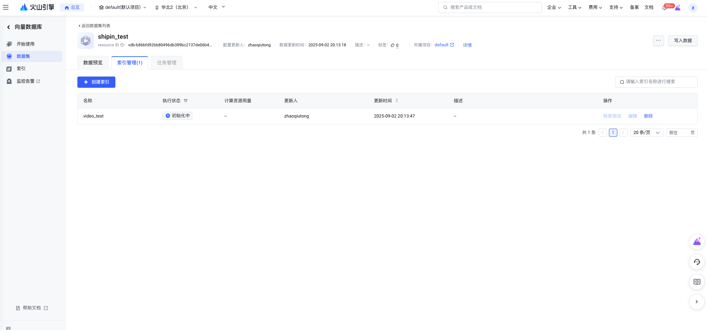Open the dataset cube icon beside shipin_test

86,41
